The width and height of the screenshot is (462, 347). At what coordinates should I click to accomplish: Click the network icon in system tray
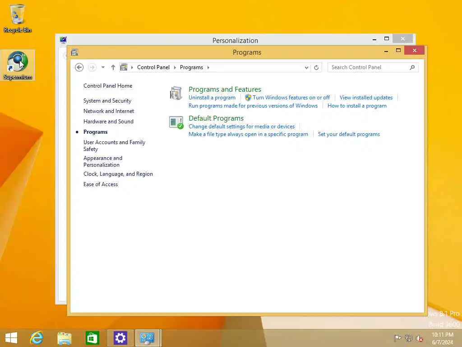click(x=408, y=338)
